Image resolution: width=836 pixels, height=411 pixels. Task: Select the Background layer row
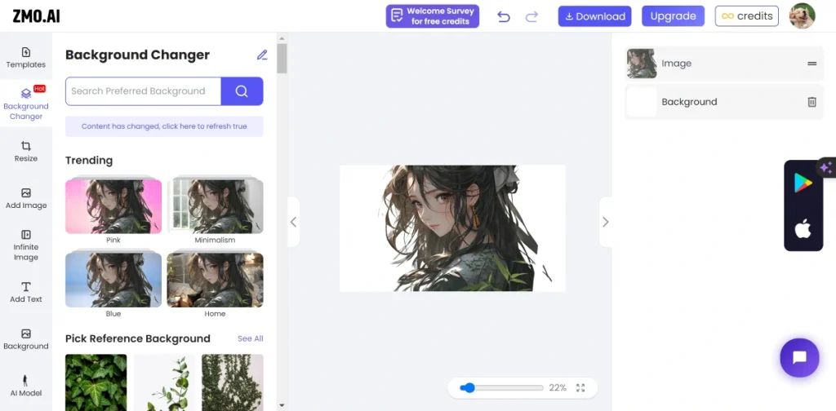coord(724,102)
